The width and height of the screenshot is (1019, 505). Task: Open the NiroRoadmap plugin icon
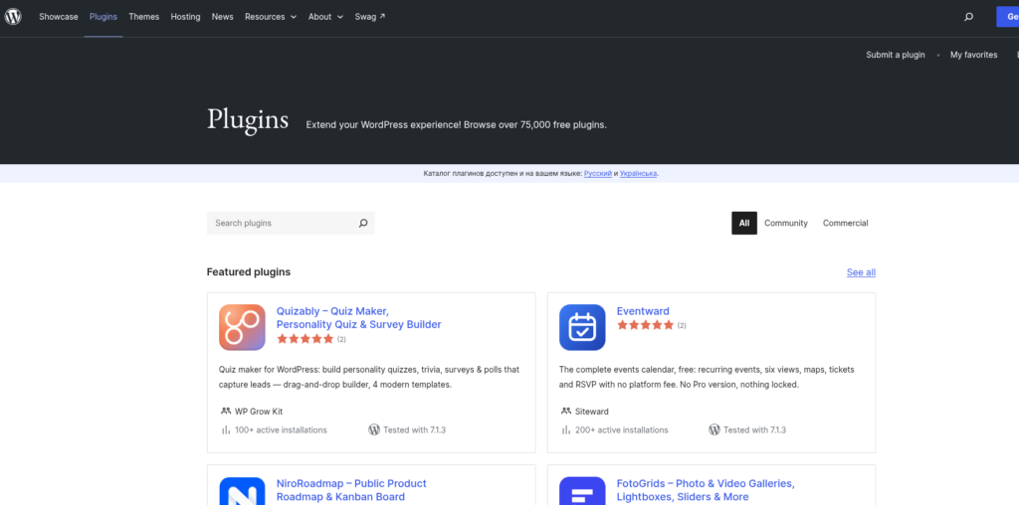(242, 491)
